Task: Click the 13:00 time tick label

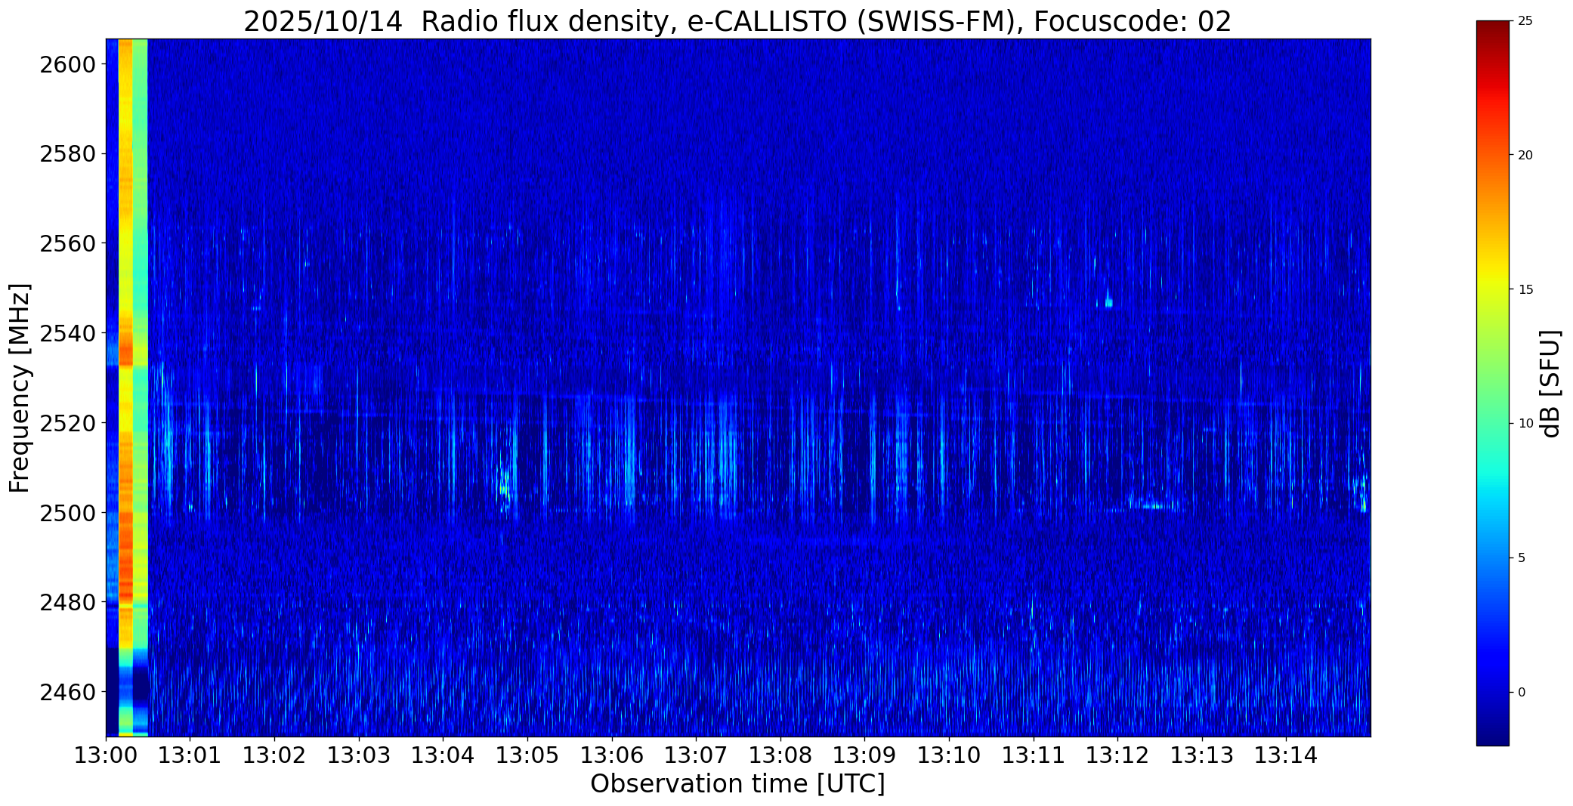Action: (x=106, y=755)
